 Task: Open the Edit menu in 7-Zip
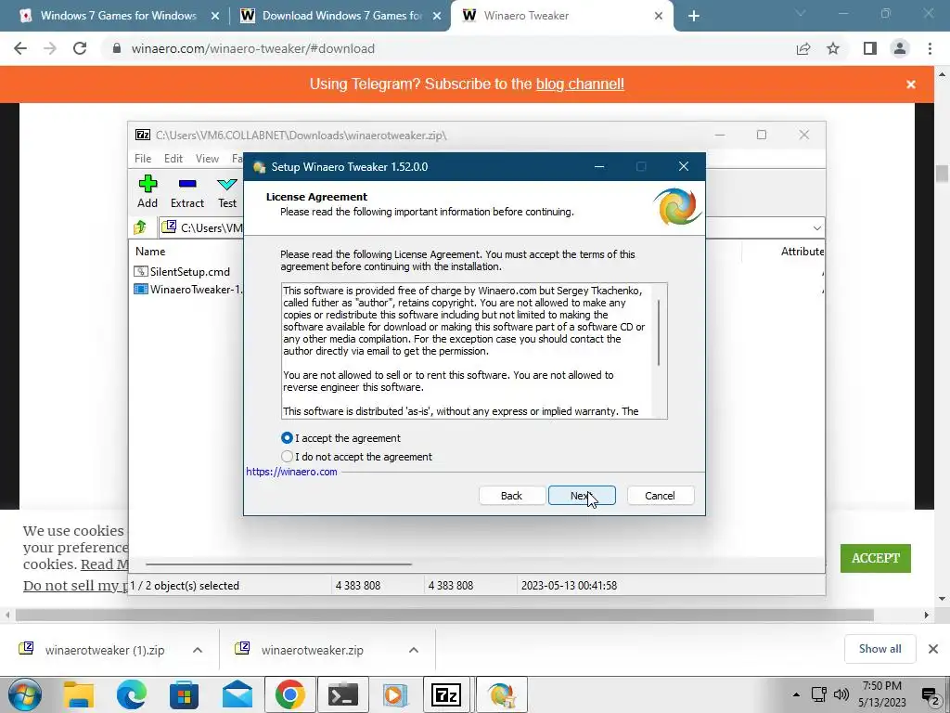click(x=173, y=158)
